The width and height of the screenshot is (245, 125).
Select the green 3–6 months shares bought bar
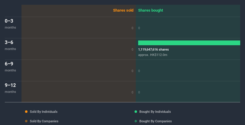point(189,43)
